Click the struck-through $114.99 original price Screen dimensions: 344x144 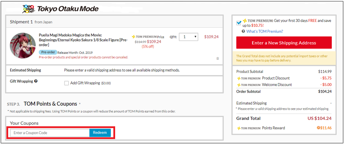click(x=140, y=41)
